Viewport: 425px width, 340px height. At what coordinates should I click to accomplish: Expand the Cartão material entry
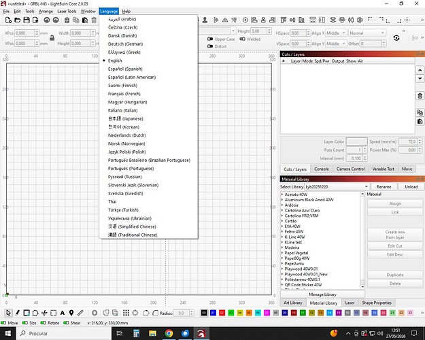click(x=282, y=221)
